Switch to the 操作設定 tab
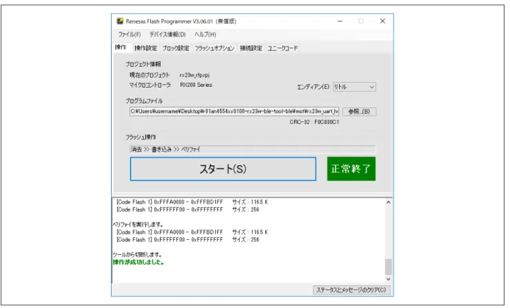This screenshot has width=510, height=308. pos(145,48)
